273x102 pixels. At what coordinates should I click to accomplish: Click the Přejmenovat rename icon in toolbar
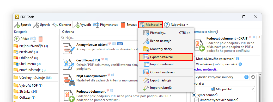coord(96,25)
